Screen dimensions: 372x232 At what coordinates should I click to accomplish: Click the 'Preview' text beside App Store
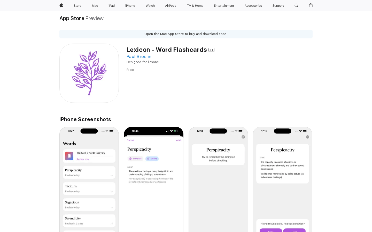[x=95, y=18]
